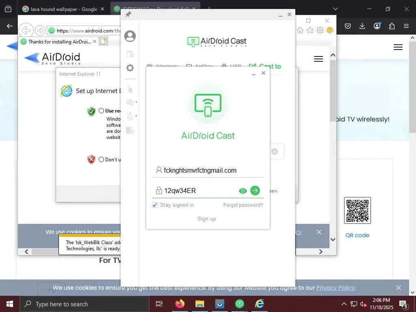Viewport: 416px width, 312px height.
Task: Open the Windows Start menu
Action: 10,304
